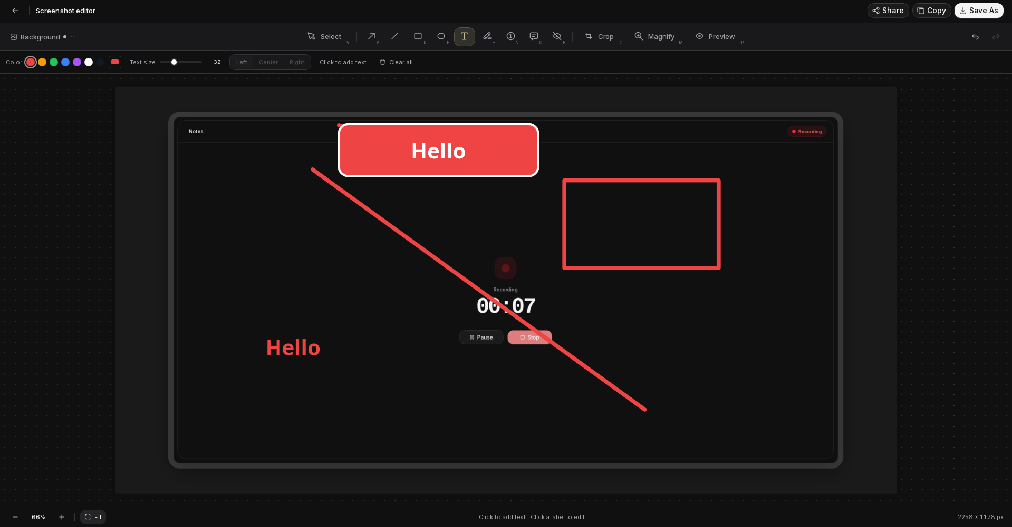The image size is (1012, 527).
Task: Click the Text size slider handle
Action: (174, 62)
